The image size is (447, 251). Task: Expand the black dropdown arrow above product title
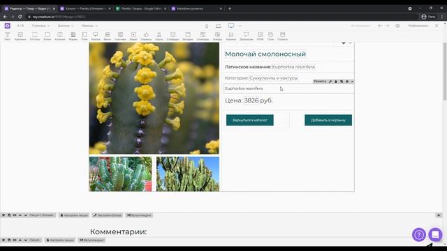[x=344, y=43]
